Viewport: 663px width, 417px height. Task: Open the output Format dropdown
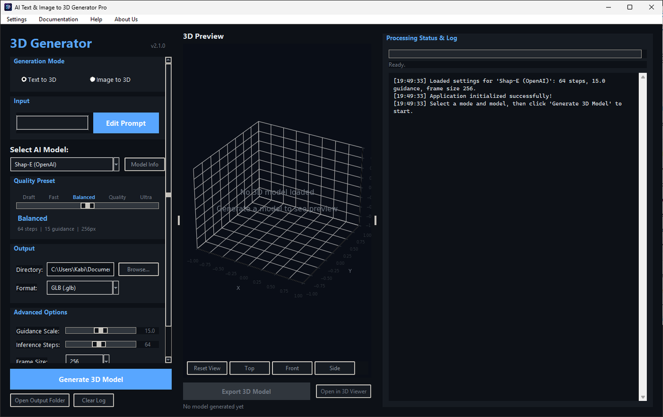tap(116, 287)
